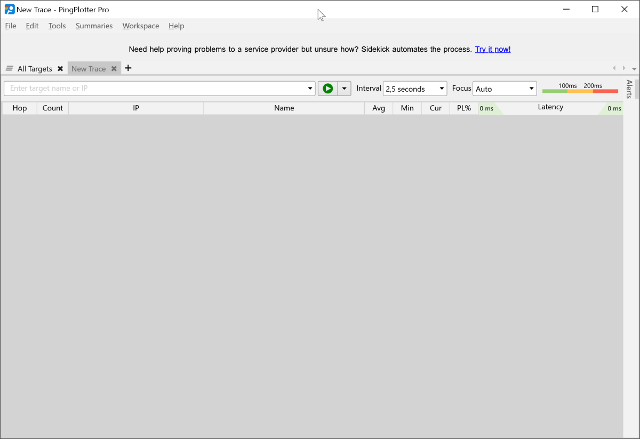Open the Interval 2,5 seconds dropdown
The height and width of the screenshot is (439, 640).
pyautogui.click(x=415, y=89)
